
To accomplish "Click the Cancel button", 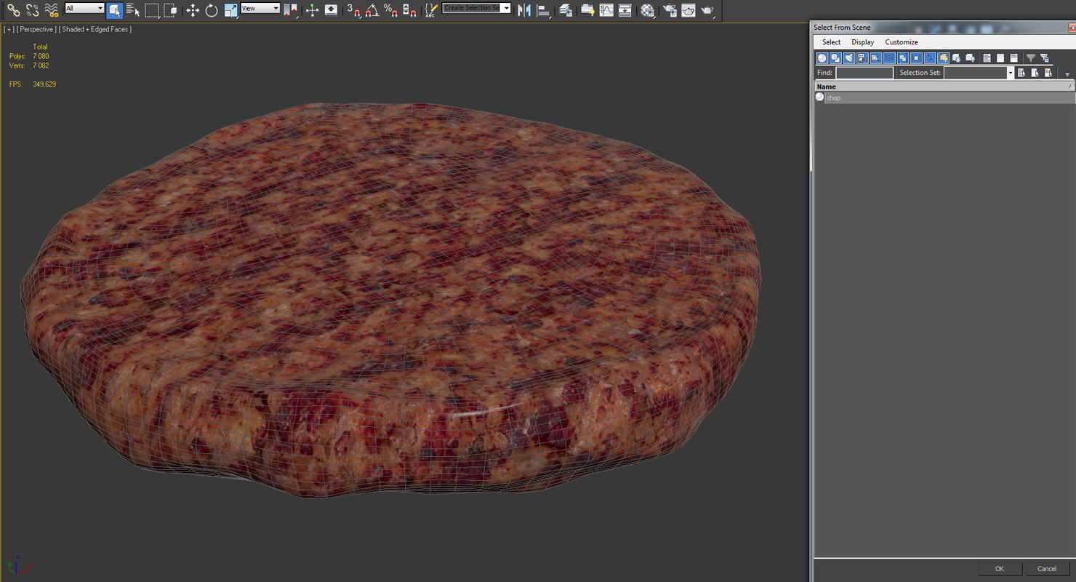I will click(1046, 569).
